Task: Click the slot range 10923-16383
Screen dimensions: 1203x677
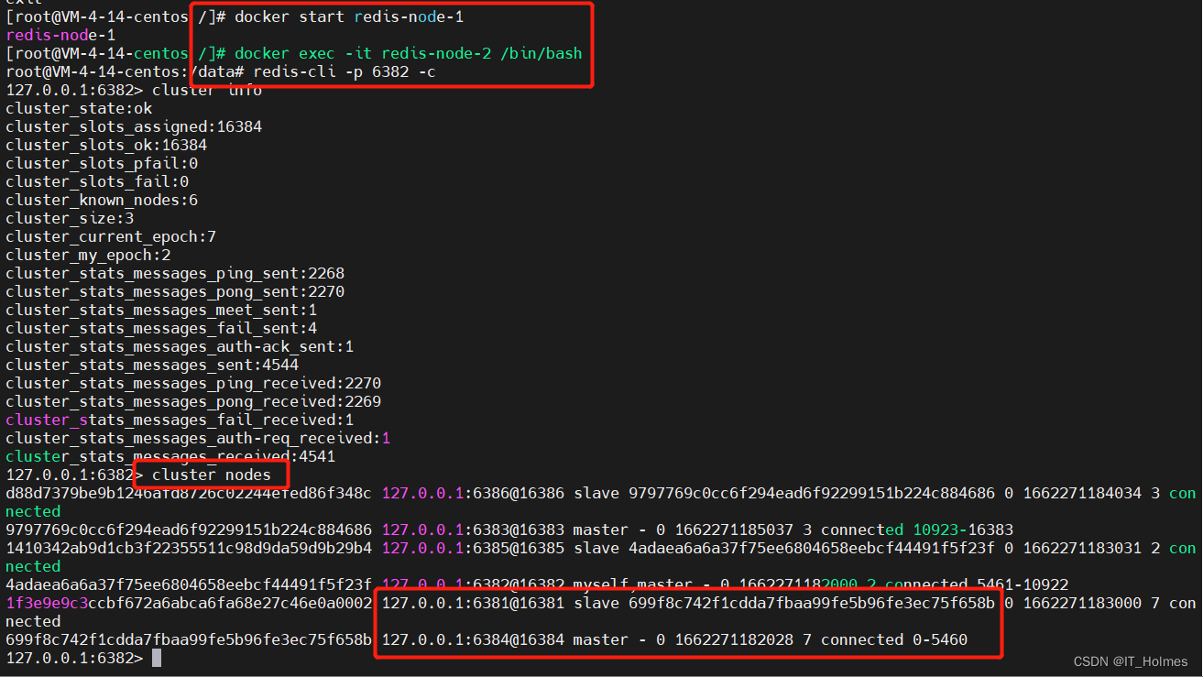Action: [963, 530]
